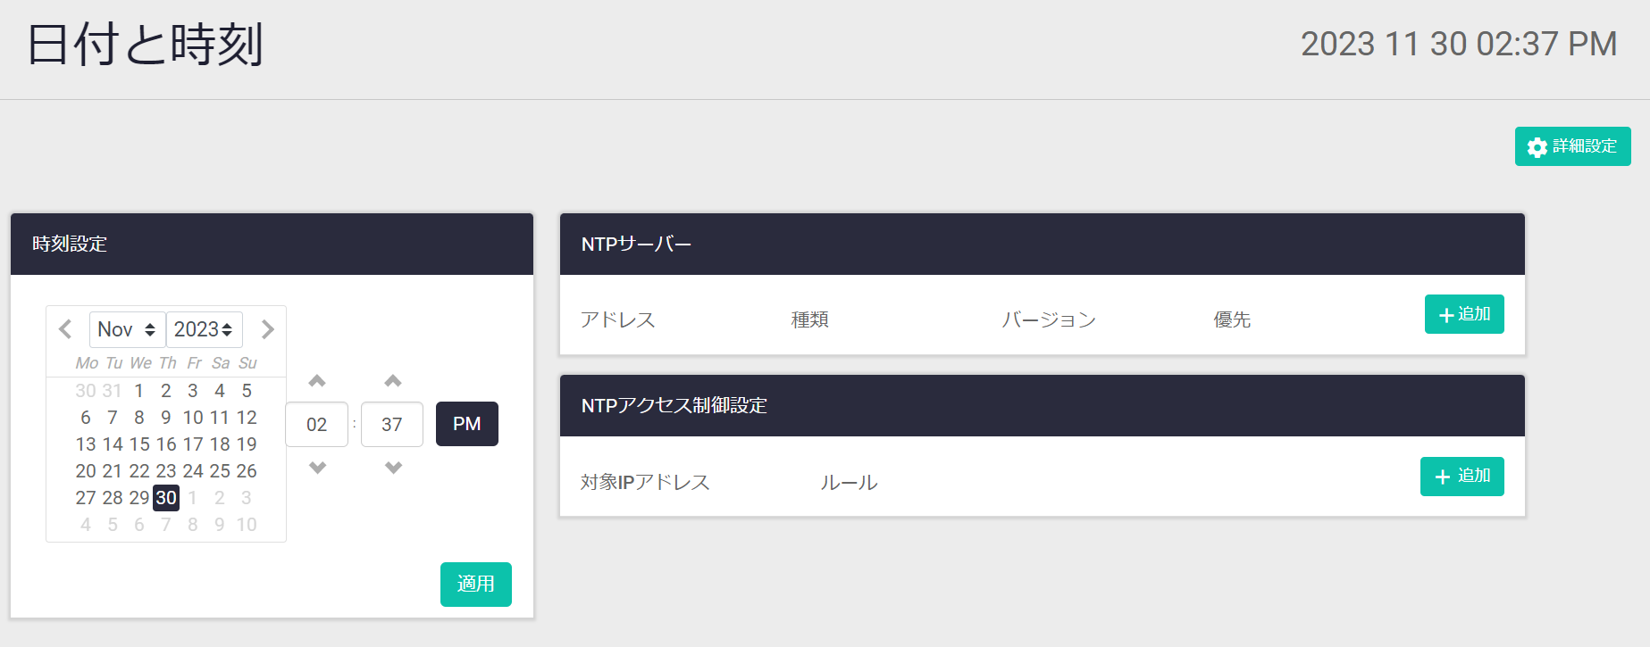Add an NTP access control rule

1462,477
